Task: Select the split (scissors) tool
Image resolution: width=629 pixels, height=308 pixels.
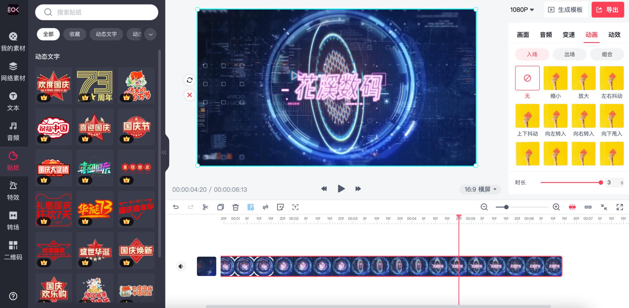Action: point(206,207)
